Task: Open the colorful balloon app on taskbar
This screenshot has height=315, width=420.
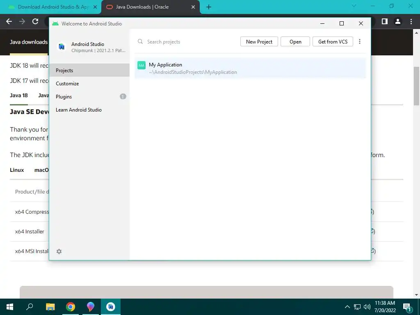Action: pos(91,307)
